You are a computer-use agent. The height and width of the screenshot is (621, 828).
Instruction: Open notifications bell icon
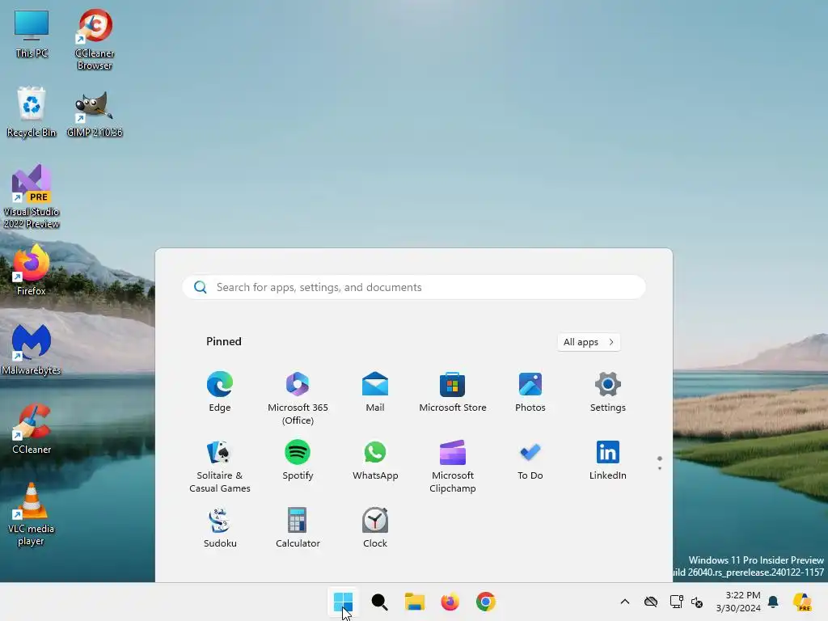click(773, 602)
